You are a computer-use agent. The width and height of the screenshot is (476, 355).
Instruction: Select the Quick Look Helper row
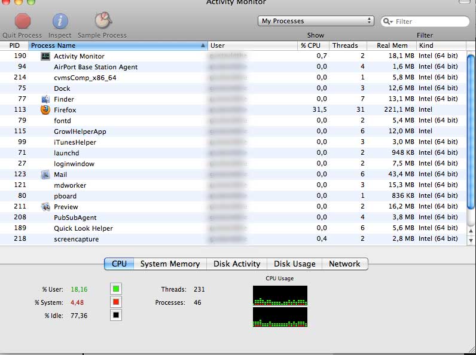click(x=233, y=228)
